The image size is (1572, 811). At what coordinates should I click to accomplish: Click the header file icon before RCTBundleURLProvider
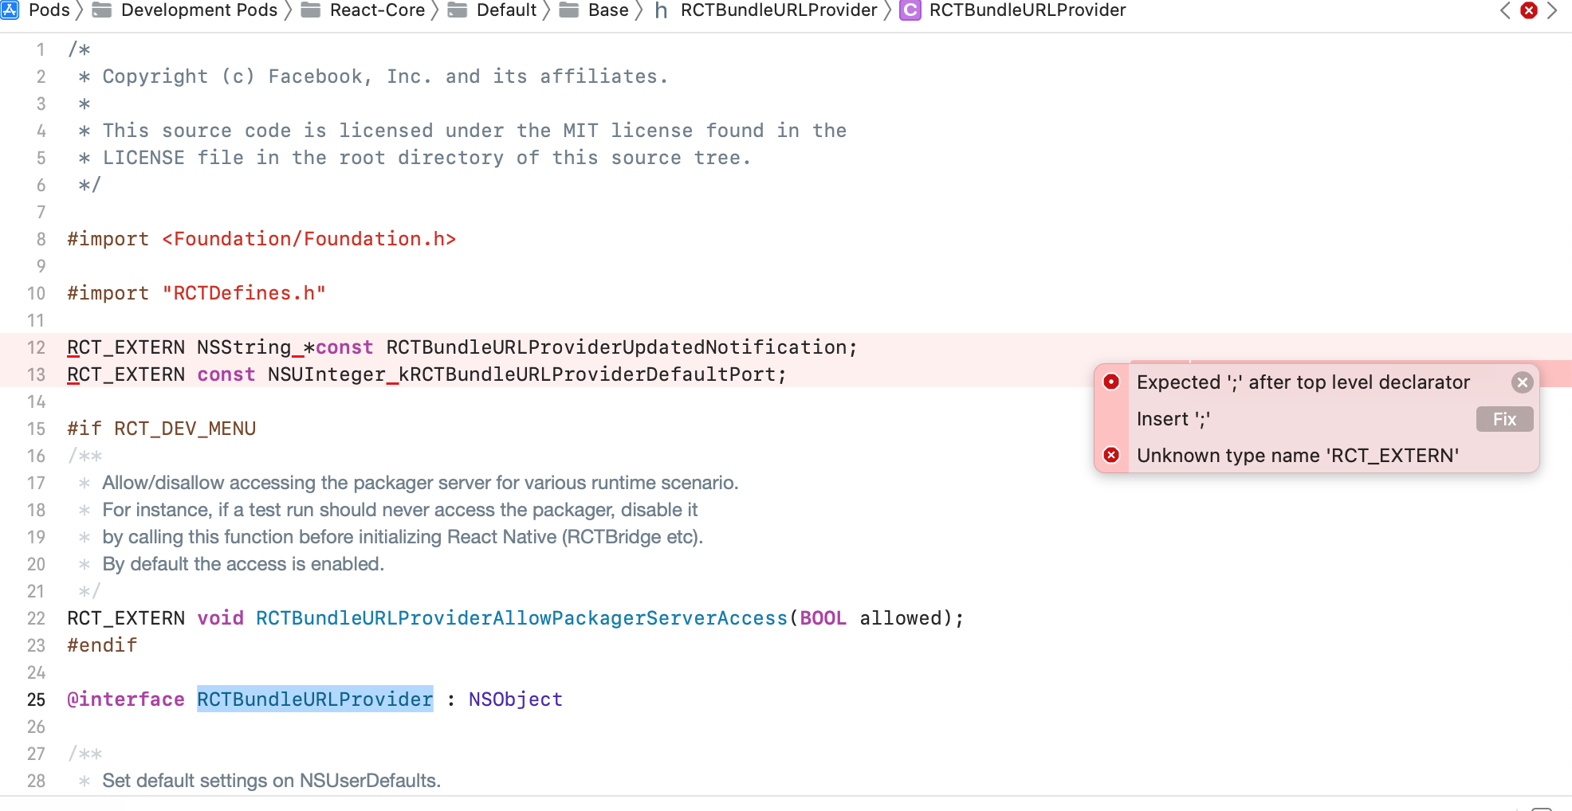click(659, 10)
